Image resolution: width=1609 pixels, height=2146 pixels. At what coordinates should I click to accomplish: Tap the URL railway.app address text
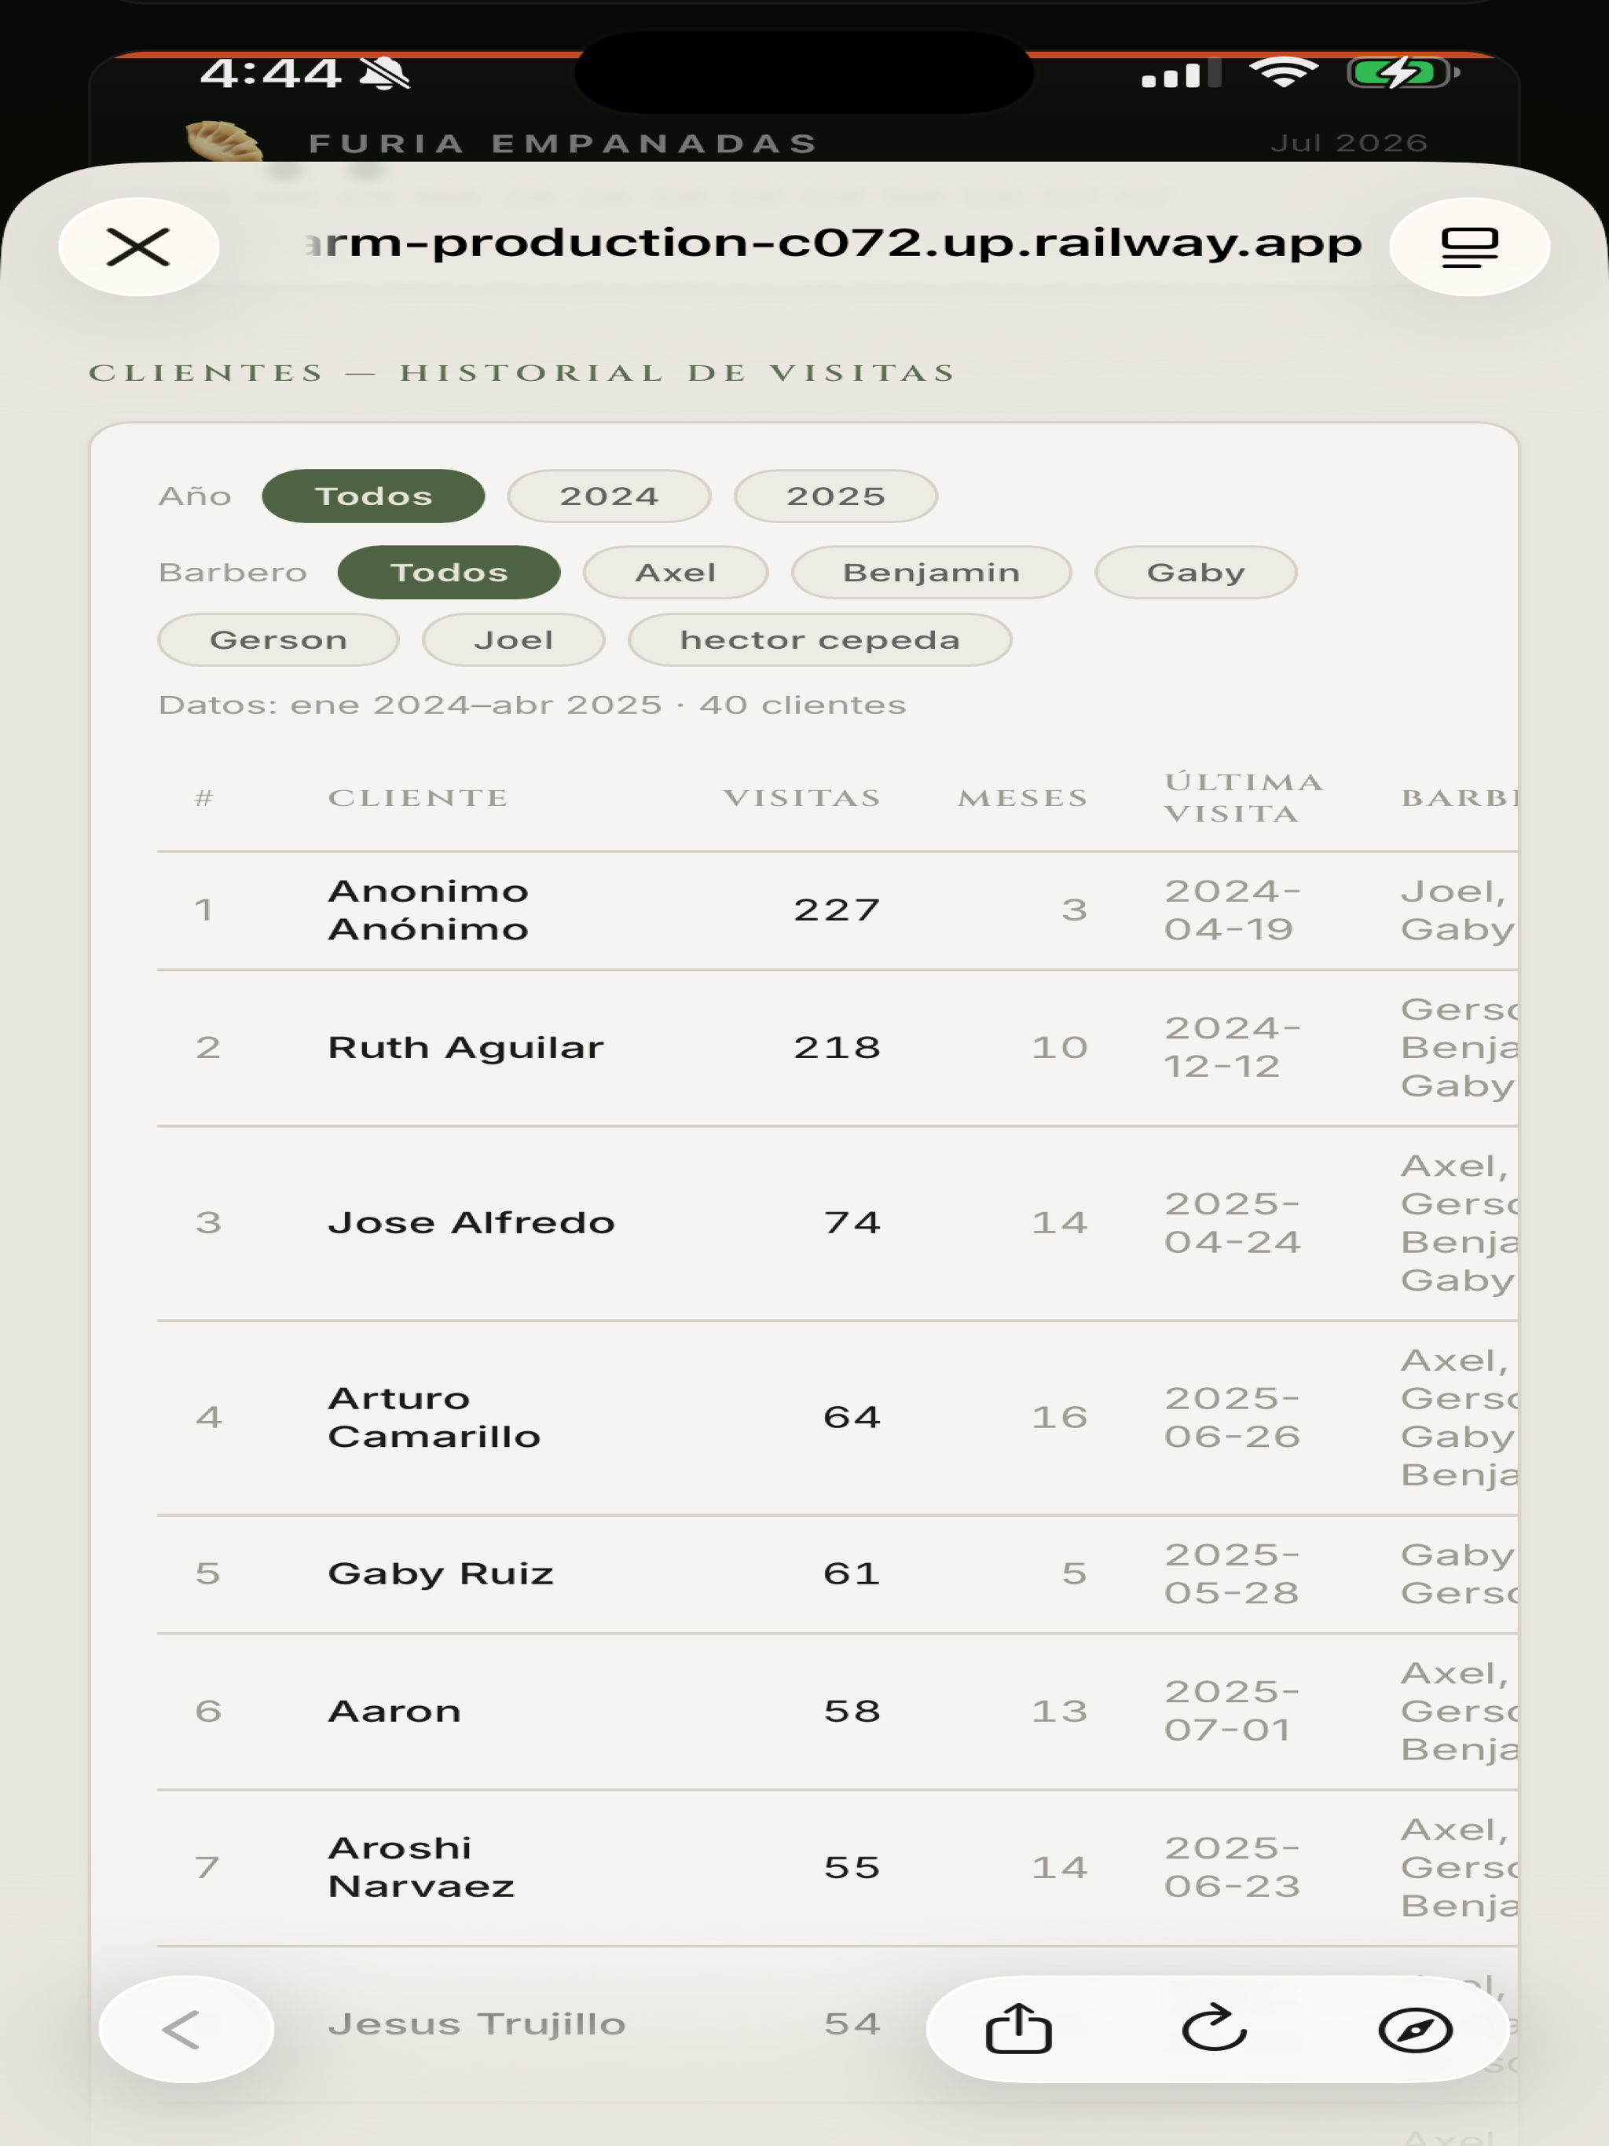coord(833,243)
